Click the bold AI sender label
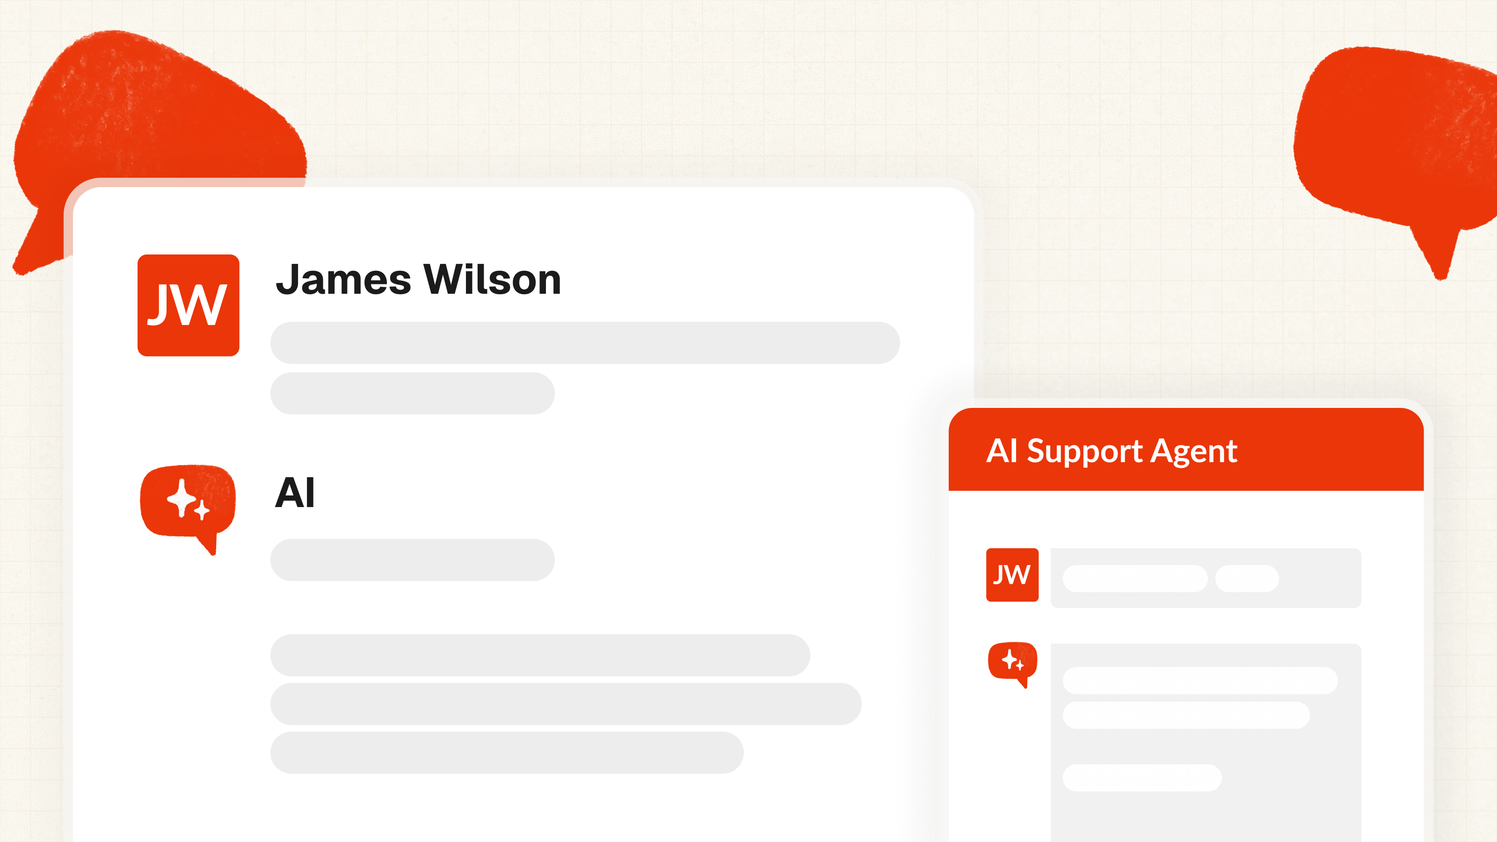The width and height of the screenshot is (1497, 842). click(295, 494)
